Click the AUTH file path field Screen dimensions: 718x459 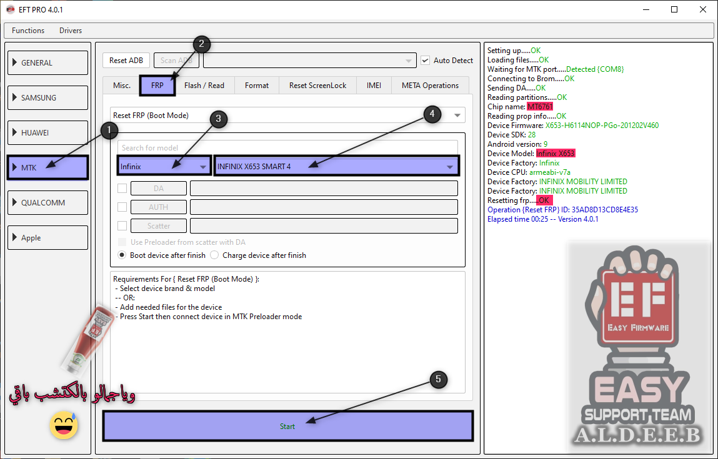(x=324, y=207)
